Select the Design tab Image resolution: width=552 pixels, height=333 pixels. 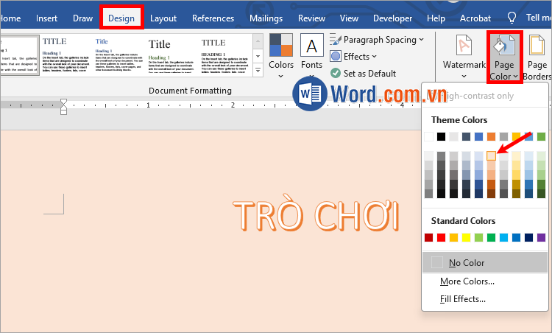coord(121,18)
